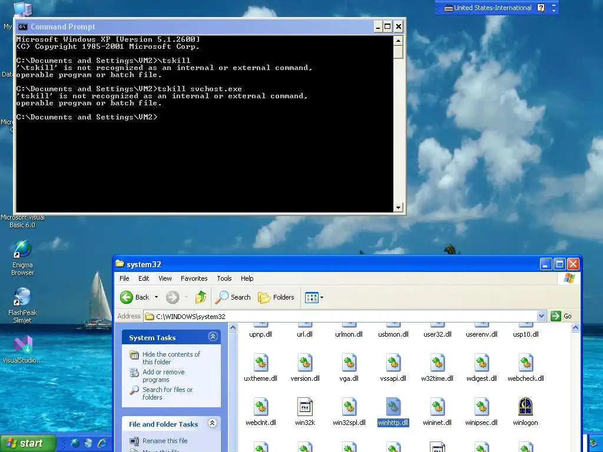Click Add or remove programs link
This screenshot has width=603, height=452.
[164, 375]
